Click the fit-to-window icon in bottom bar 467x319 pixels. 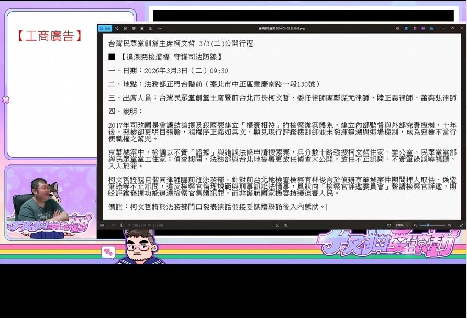pos(389,225)
